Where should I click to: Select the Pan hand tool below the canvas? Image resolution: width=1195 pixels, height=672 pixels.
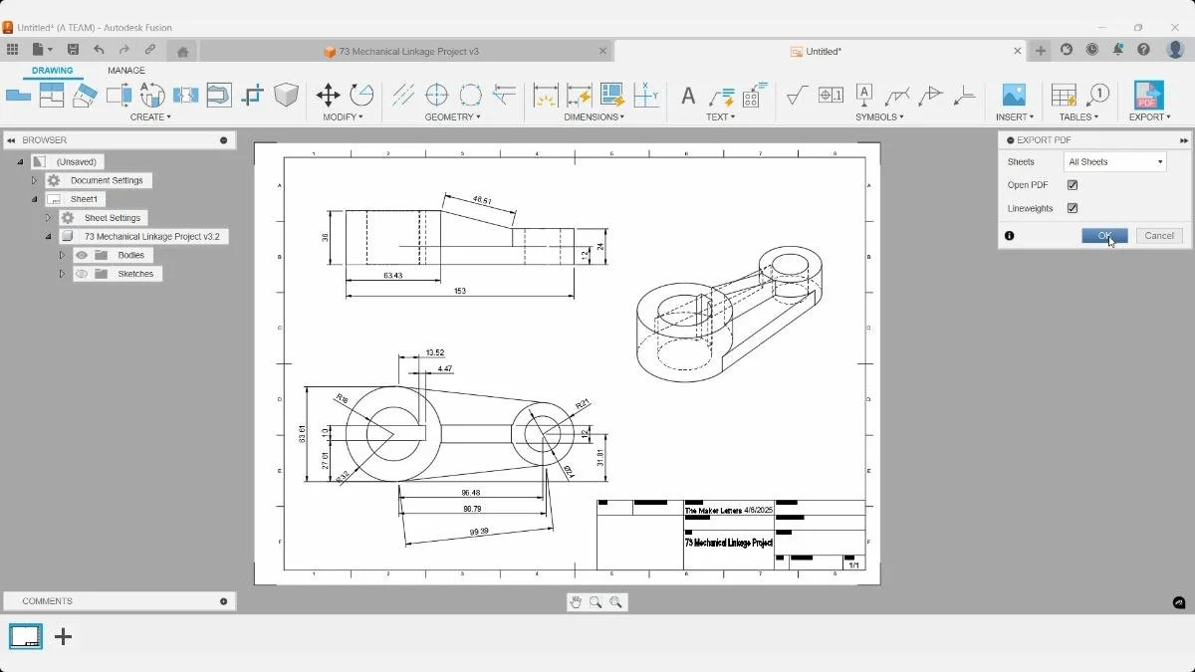575,602
